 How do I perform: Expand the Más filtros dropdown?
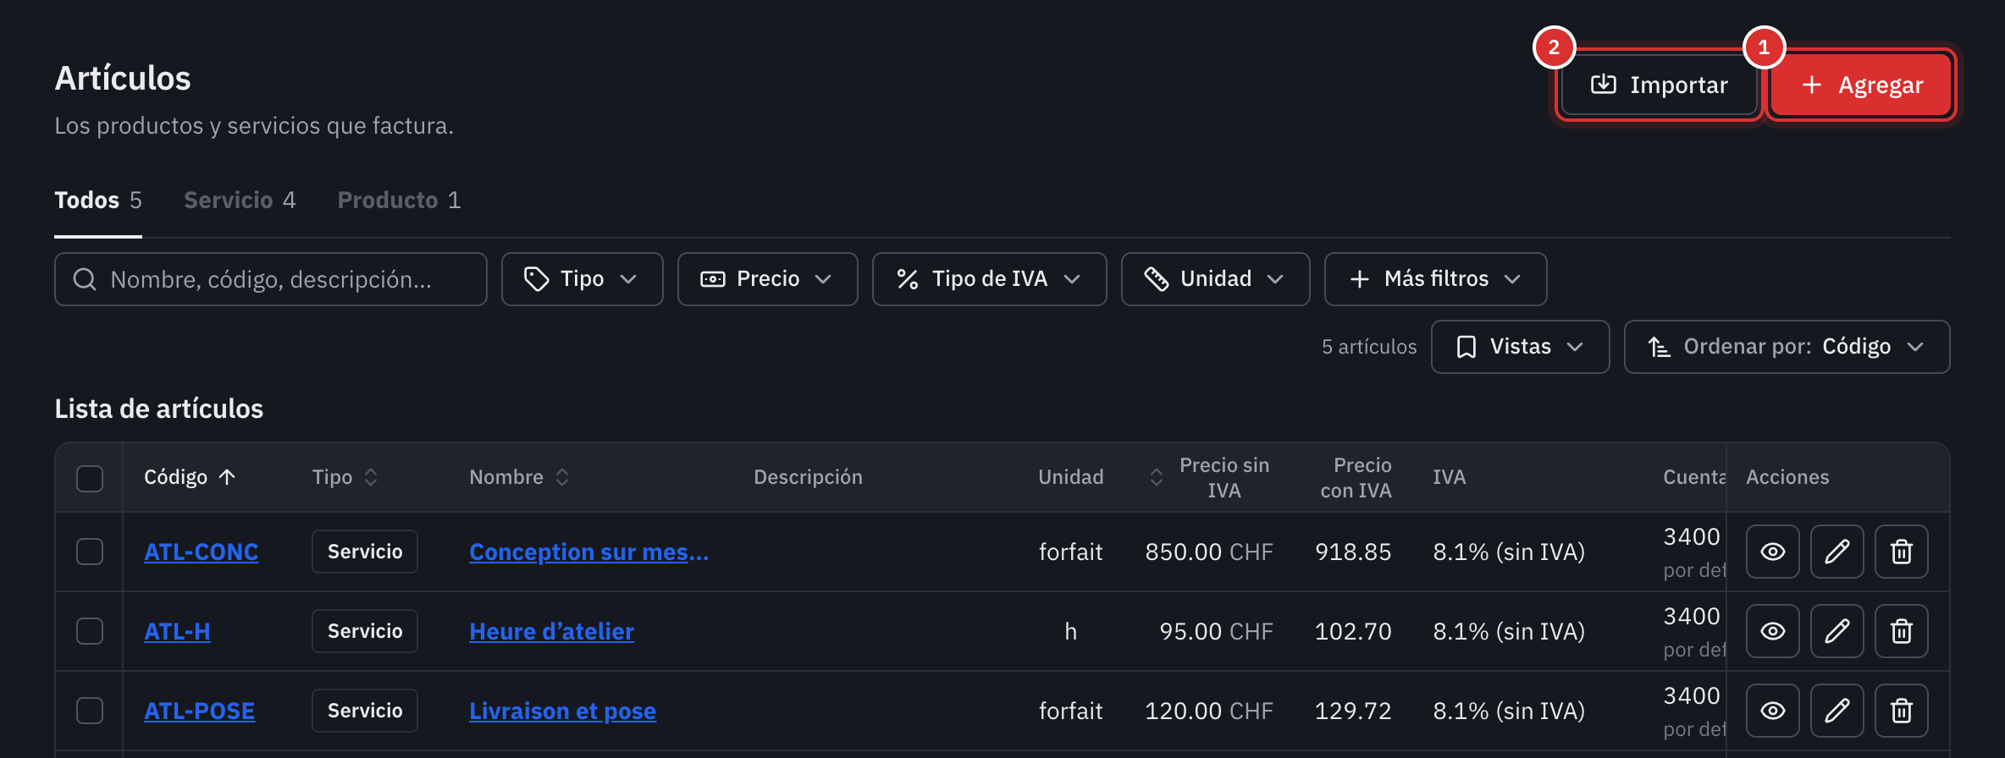click(x=1435, y=279)
